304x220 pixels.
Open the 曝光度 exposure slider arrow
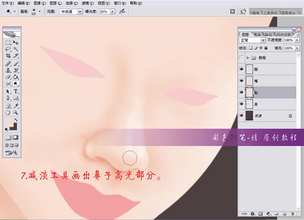(x=112, y=12)
